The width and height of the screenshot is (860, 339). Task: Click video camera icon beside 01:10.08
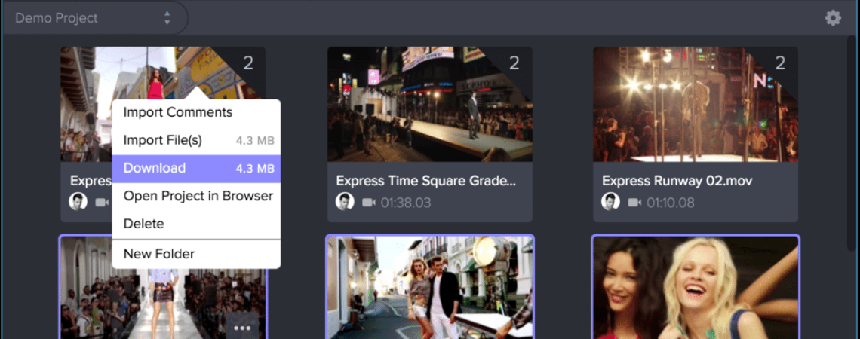click(x=634, y=203)
